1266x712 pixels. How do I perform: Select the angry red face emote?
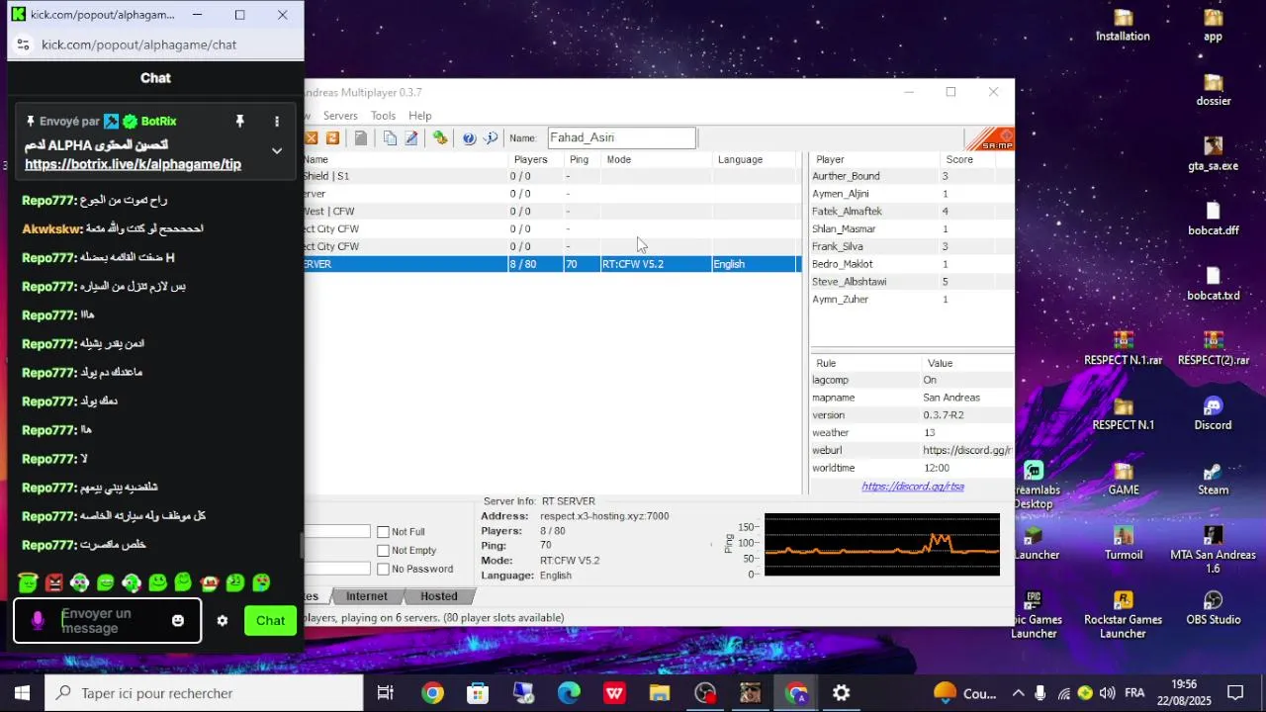point(54,583)
